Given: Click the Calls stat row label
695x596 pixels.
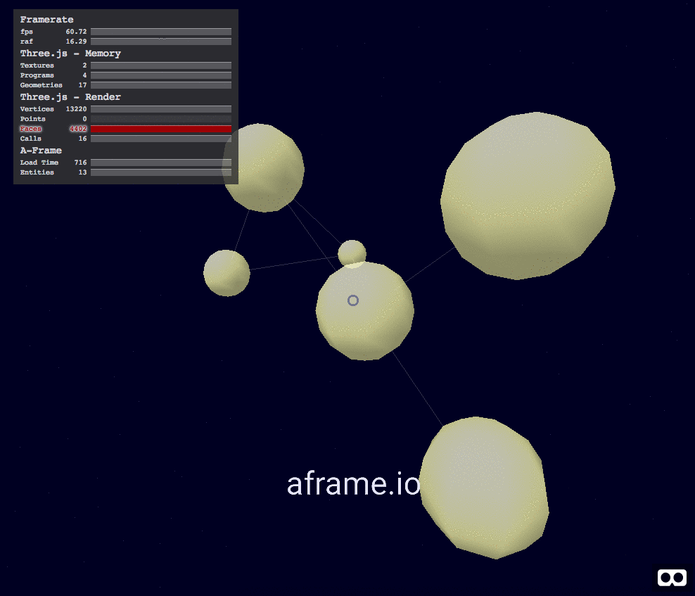Looking at the screenshot, I should coord(31,139).
